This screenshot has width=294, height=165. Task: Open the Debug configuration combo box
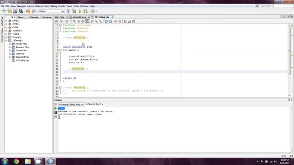pyautogui.click(x=51, y=11)
